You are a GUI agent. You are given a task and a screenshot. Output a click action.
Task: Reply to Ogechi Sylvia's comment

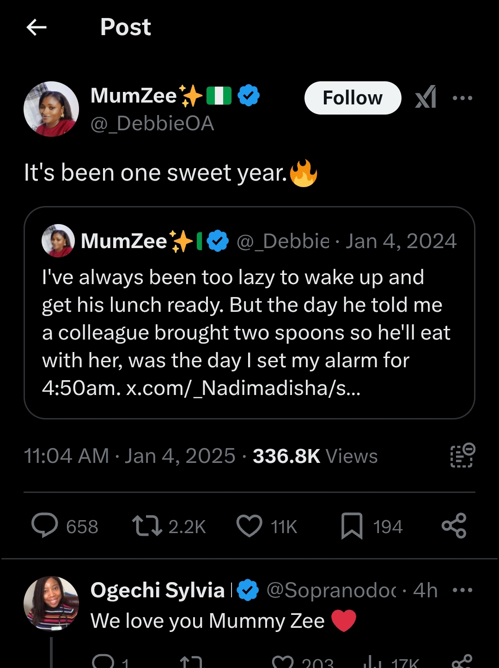[x=103, y=662]
